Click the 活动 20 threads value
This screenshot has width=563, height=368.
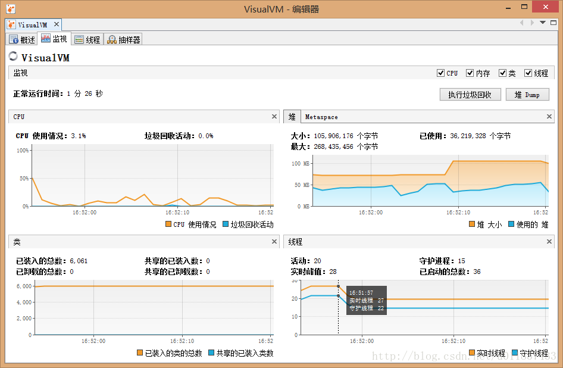pyautogui.click(x=317, y=261)
